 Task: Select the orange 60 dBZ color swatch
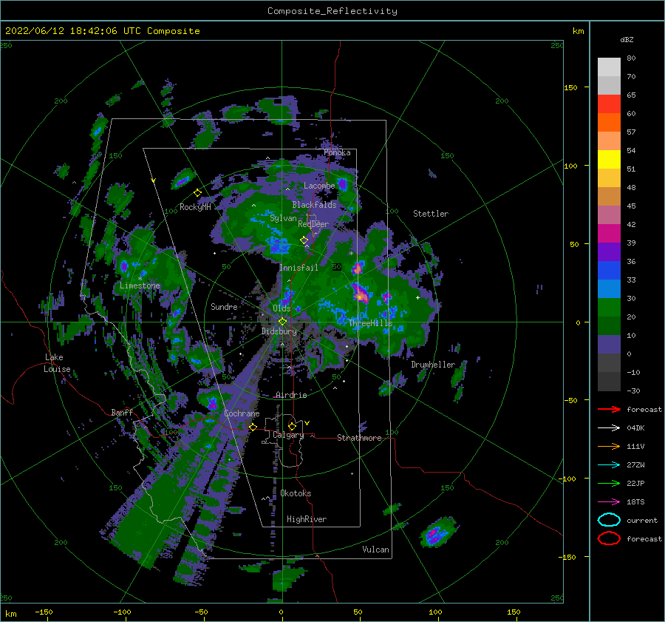click(609, 123)
